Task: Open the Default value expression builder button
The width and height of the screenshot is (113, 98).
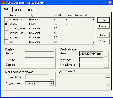Action: [106, 65]
